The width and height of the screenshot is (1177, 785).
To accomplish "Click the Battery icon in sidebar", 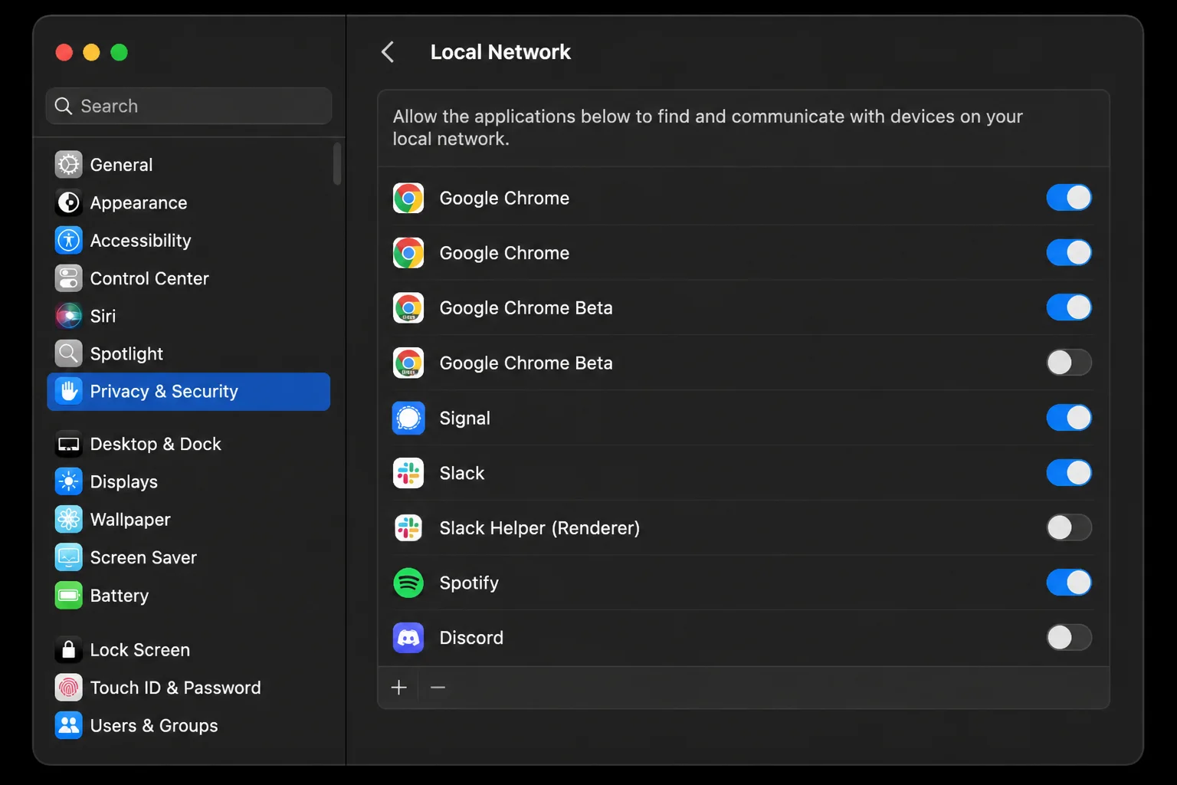I will [x=68, y=595].
